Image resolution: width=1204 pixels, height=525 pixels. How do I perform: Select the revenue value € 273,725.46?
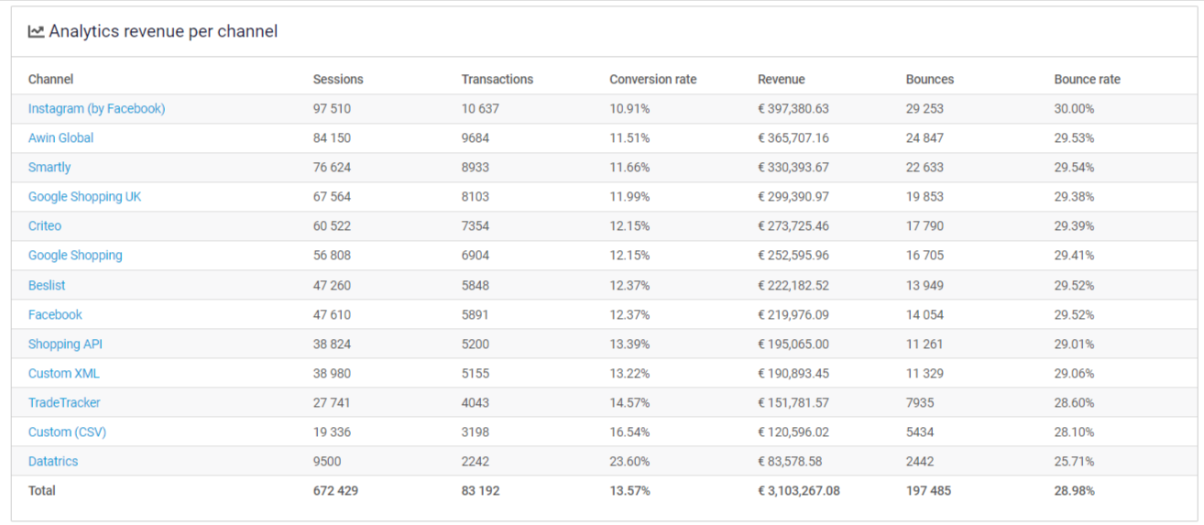(794, 225)
